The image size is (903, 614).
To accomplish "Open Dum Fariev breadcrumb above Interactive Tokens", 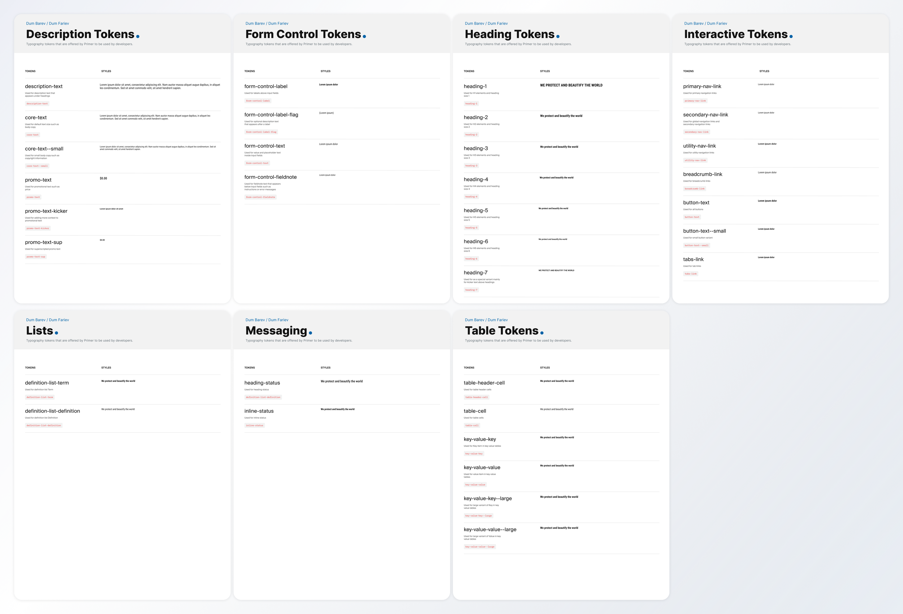I will (x=717, y=23).
